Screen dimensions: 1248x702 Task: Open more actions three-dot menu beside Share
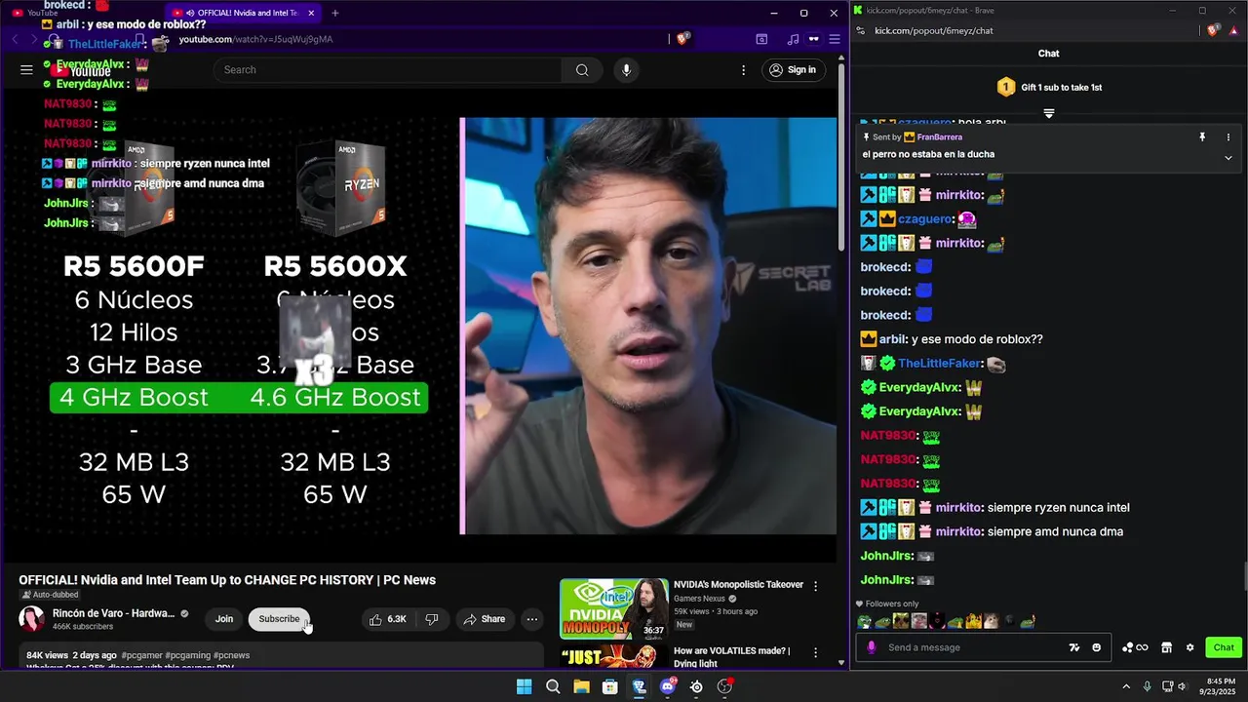(x=531, y=619)
